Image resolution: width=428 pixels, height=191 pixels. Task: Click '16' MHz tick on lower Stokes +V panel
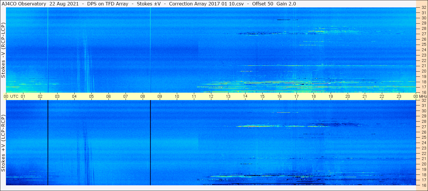coord(423,185)
